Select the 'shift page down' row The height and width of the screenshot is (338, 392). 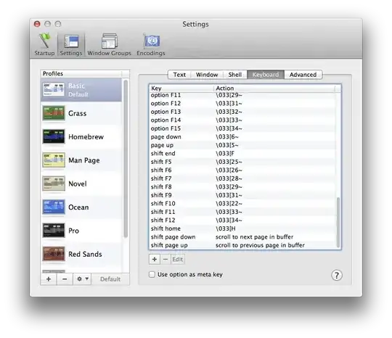(242, 237)
